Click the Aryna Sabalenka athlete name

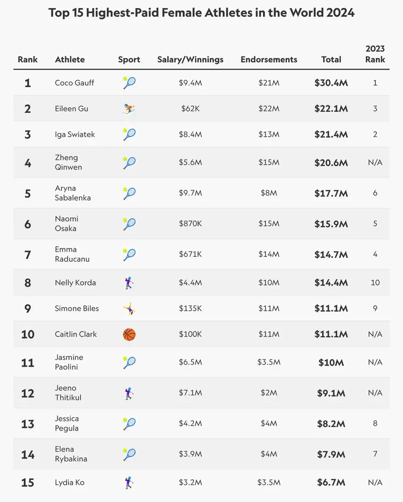tap(73, 193)
